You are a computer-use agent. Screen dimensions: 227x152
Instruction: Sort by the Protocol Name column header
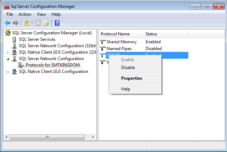tap(121, 34)
